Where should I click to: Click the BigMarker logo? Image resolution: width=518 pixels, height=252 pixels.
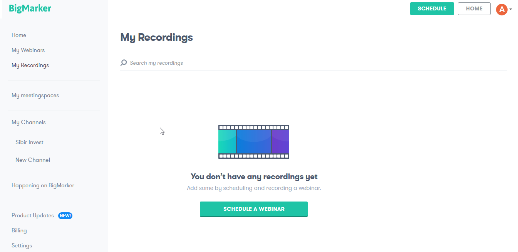[30, 8]
